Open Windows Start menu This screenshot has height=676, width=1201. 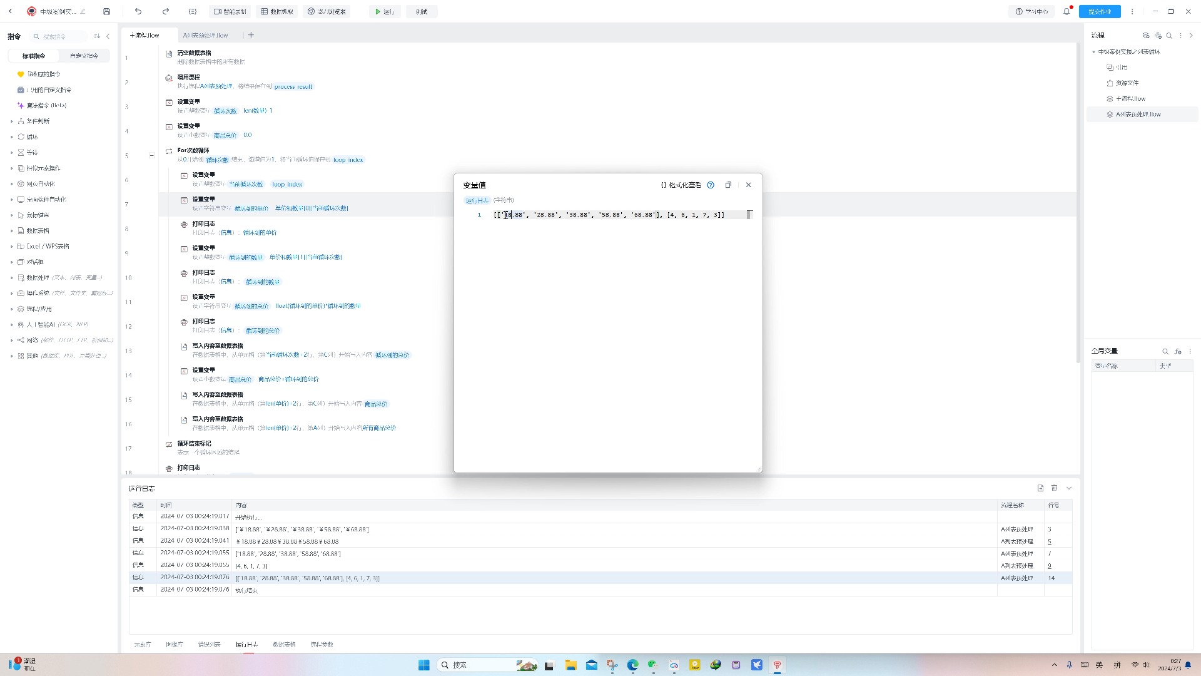(423, 665)
